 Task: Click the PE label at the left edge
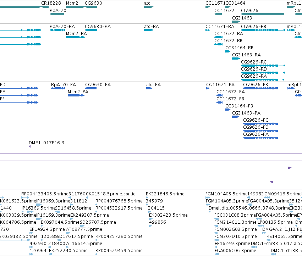pos(2,92)
